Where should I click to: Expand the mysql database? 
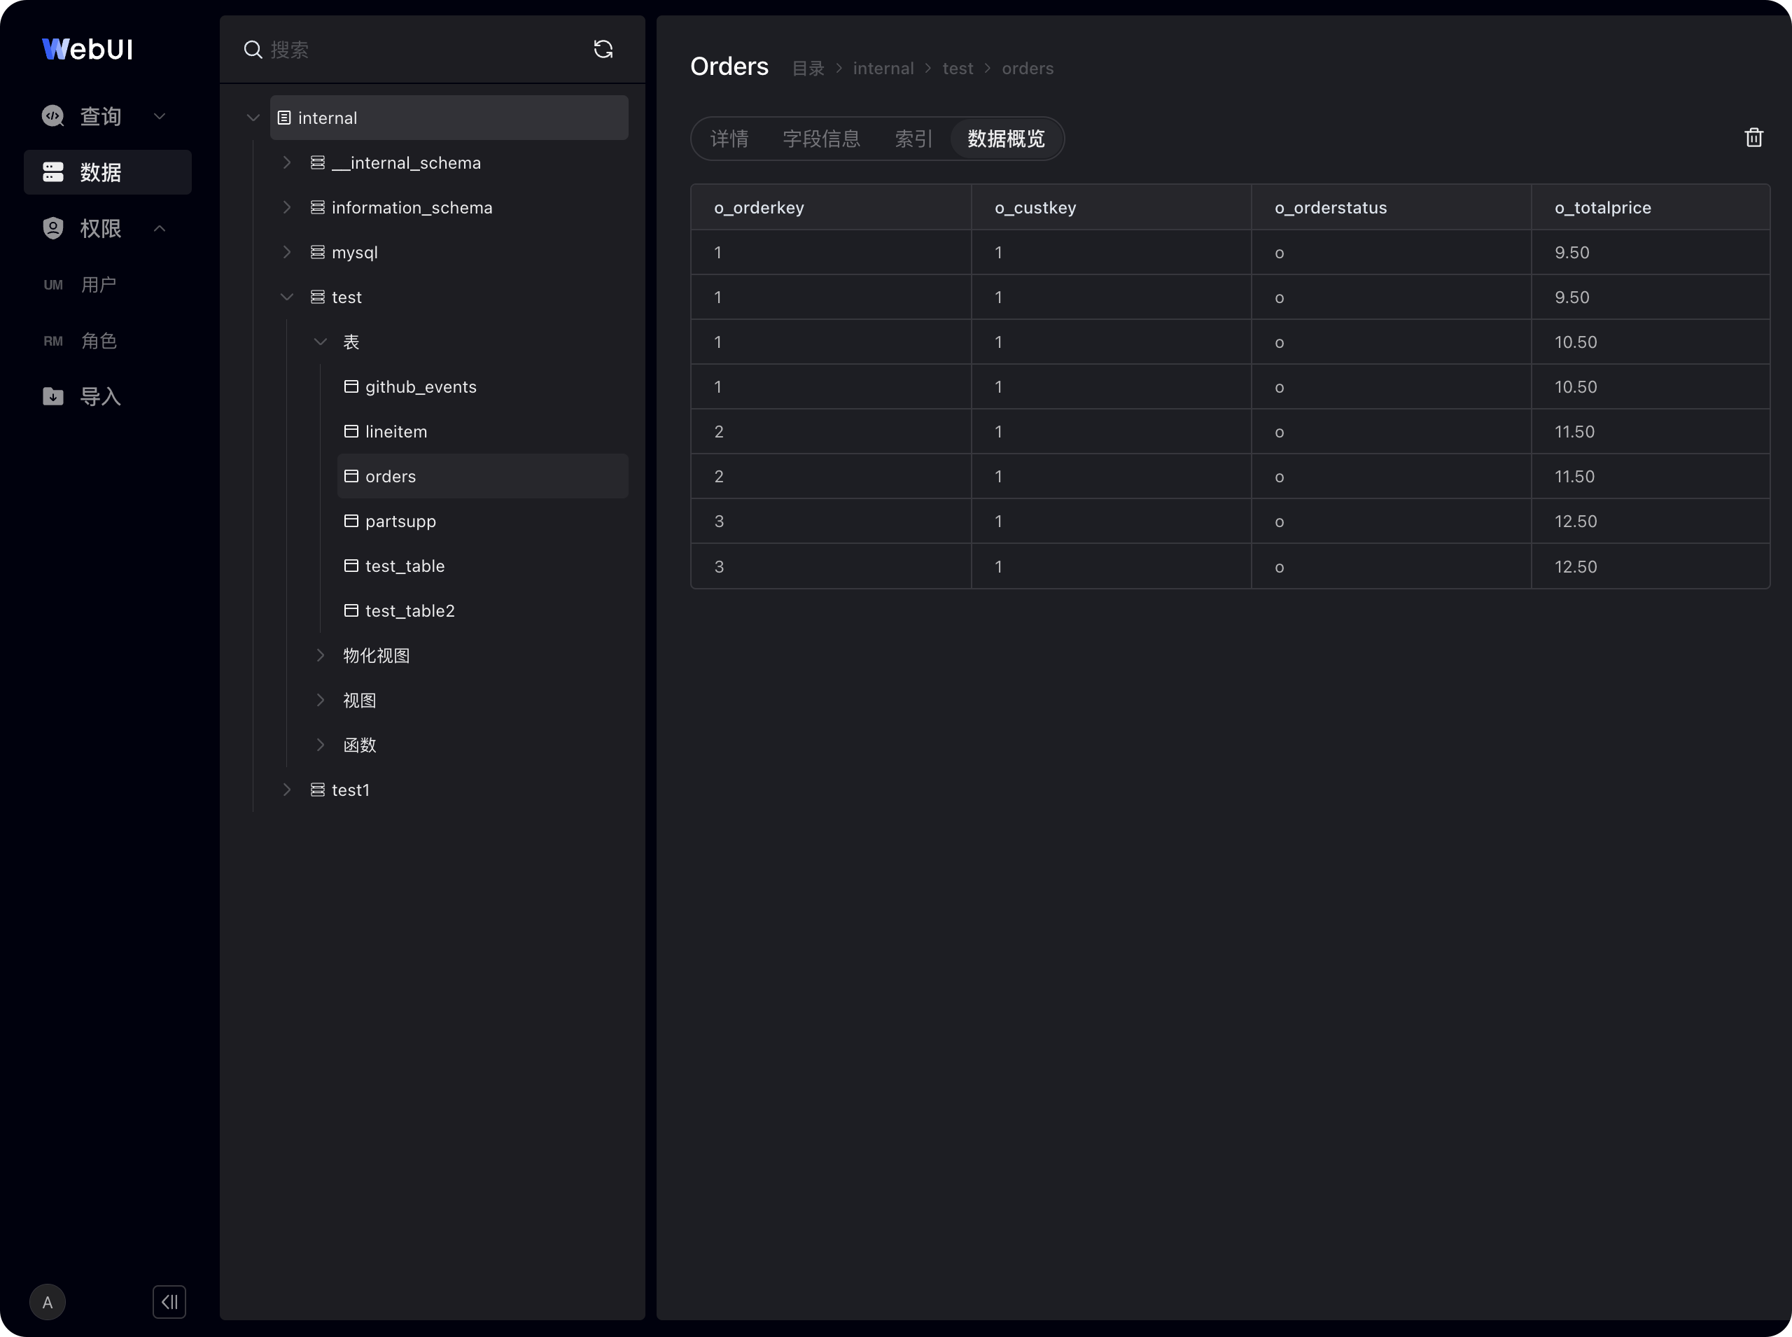[x=286, y=252]
